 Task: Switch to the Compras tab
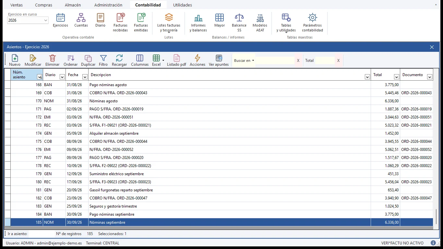[43, 5]
